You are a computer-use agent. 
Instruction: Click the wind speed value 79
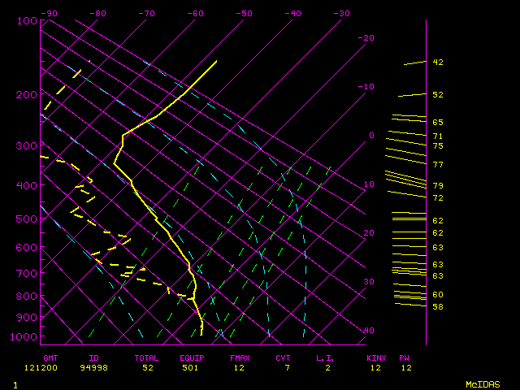[x=437, y=186]
